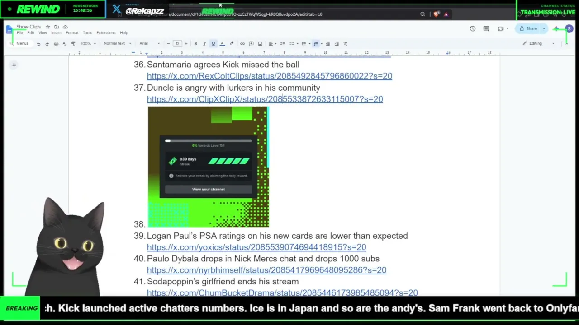This screenshot has width=579, height=325.
Task: Open version history
Action: coord(472,29)
